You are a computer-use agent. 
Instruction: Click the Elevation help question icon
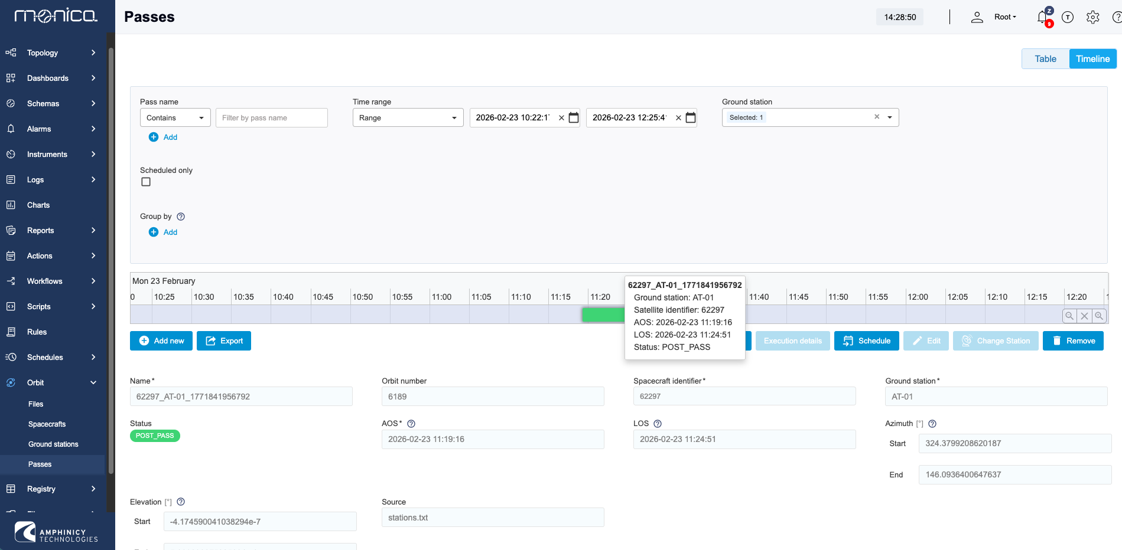(181, 502)
